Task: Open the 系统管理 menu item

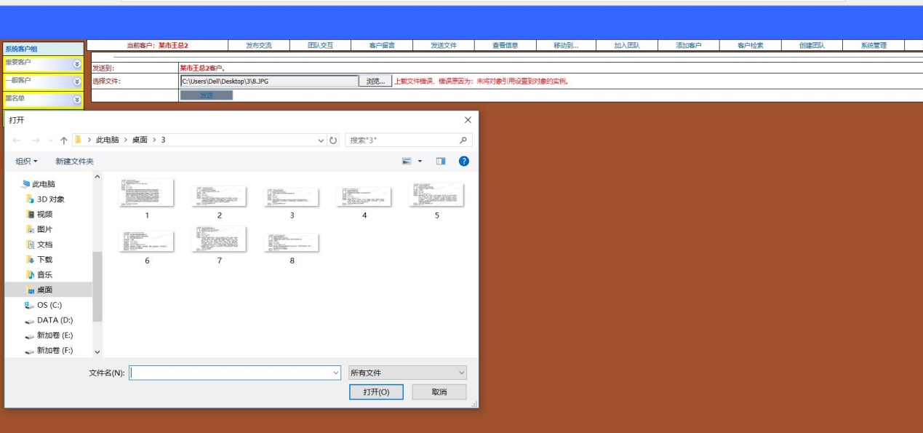Action: 874,45
